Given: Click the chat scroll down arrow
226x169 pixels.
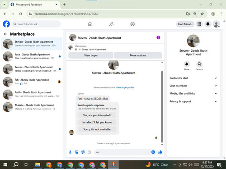Looking at the screenshot, I should [x=162, y=145].
